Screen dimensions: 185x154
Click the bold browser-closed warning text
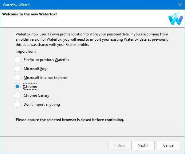(x=70, y=120)
